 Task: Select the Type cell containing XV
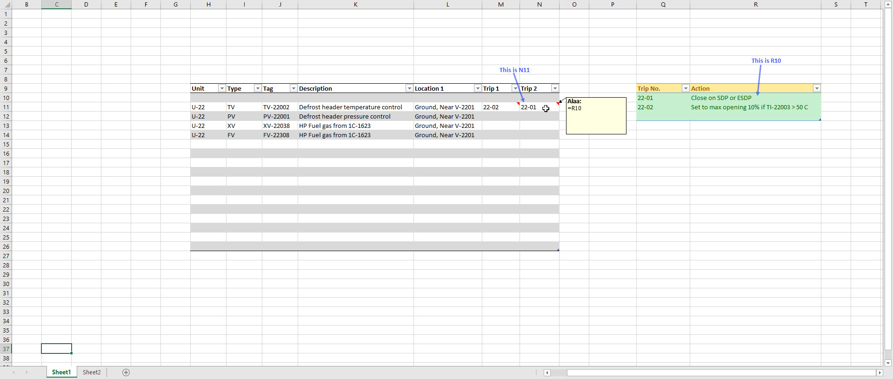tap(244, 126)
